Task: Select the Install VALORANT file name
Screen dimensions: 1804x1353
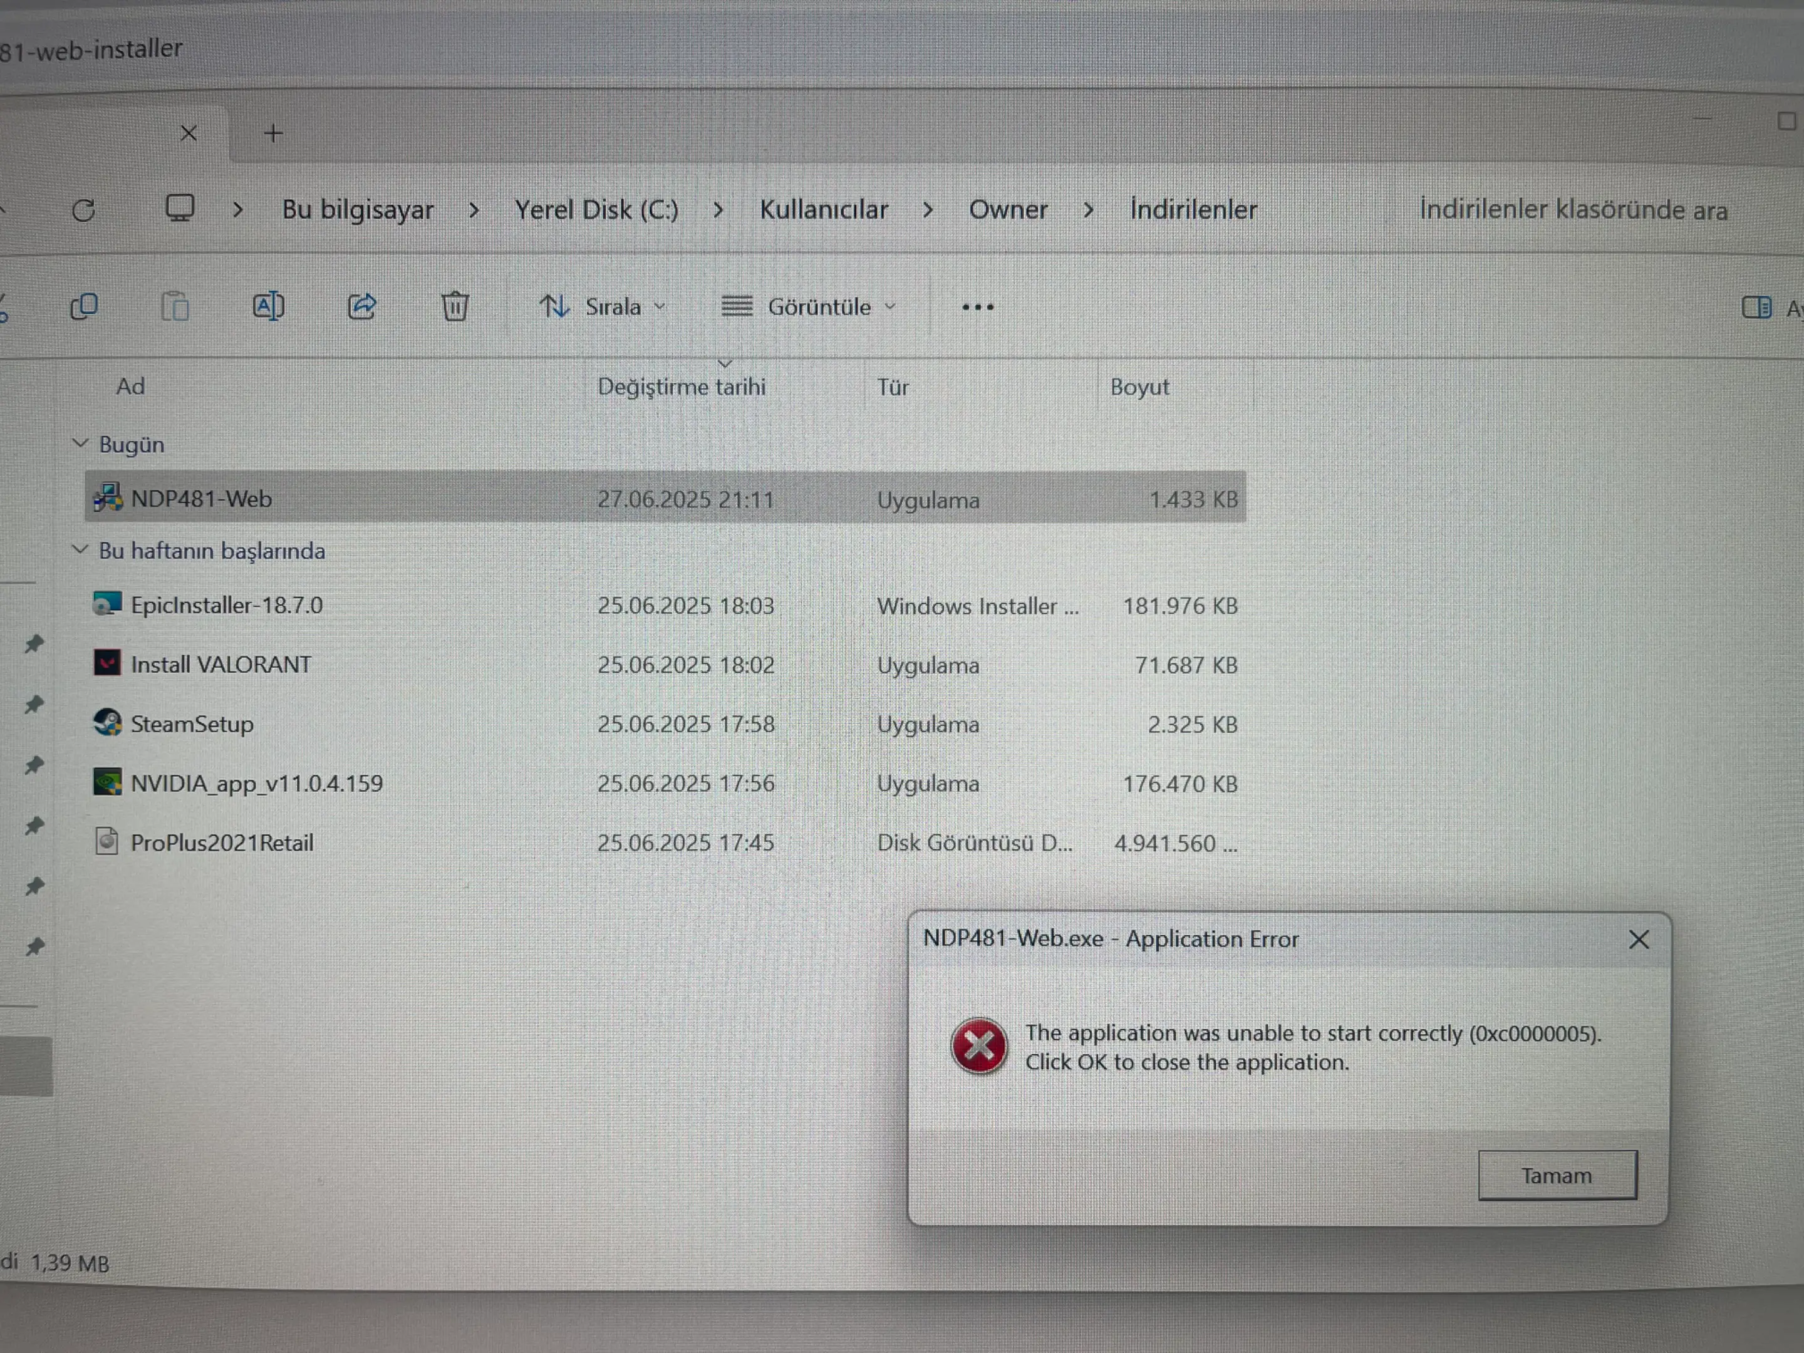Action: tap(221, 665)
